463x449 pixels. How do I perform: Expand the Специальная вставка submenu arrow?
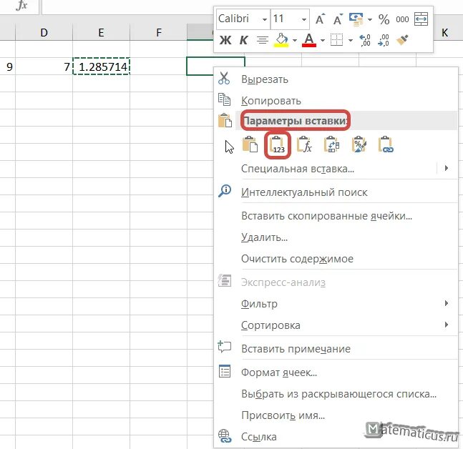[447, 168]
